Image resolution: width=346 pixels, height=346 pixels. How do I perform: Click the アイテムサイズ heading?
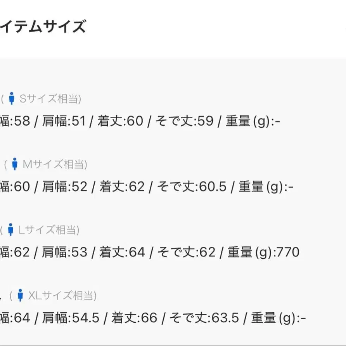tap(43, 27)
